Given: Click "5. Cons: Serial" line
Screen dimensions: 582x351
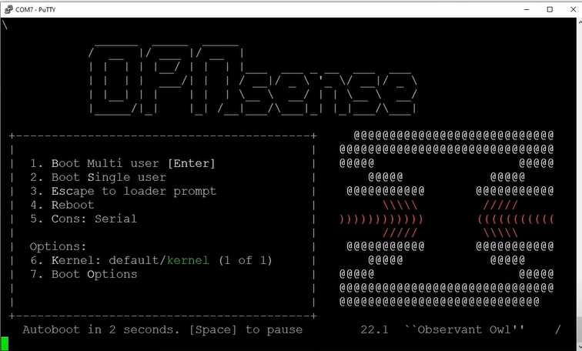Looking at the screenshot, I should (83, 219).
